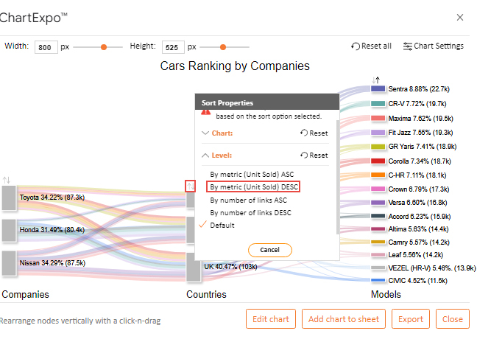Click the Height input field showing 525
477x342 pixels.
173,47
